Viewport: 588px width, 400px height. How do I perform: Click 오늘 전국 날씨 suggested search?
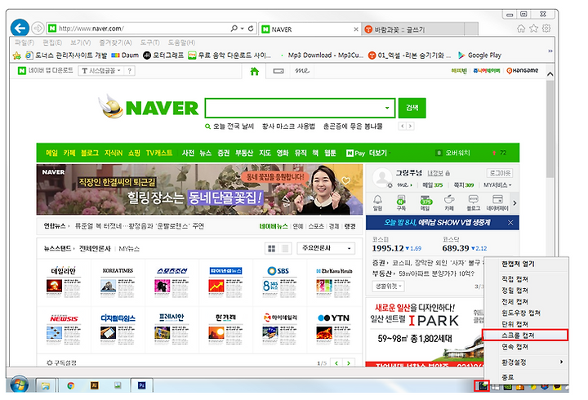pyautogui.click(x=234, y=127)
